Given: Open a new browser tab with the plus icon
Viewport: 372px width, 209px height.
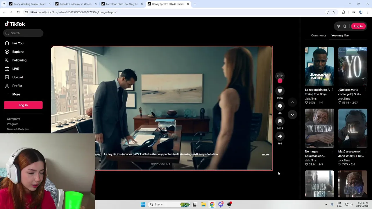Looking at the screenshot, I should tap(195, 4).
